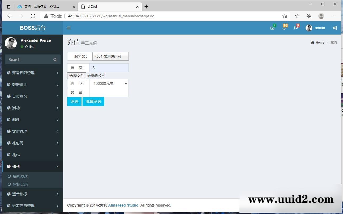Open the settings gear in the top right

tap(335, 28)
